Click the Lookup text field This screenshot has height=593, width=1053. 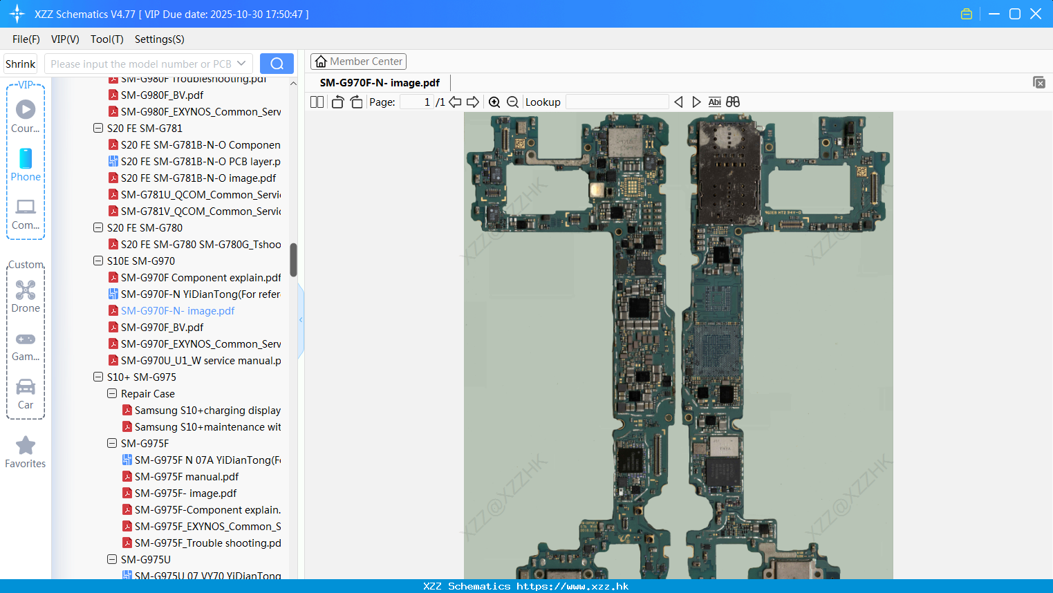pos(617,102)
